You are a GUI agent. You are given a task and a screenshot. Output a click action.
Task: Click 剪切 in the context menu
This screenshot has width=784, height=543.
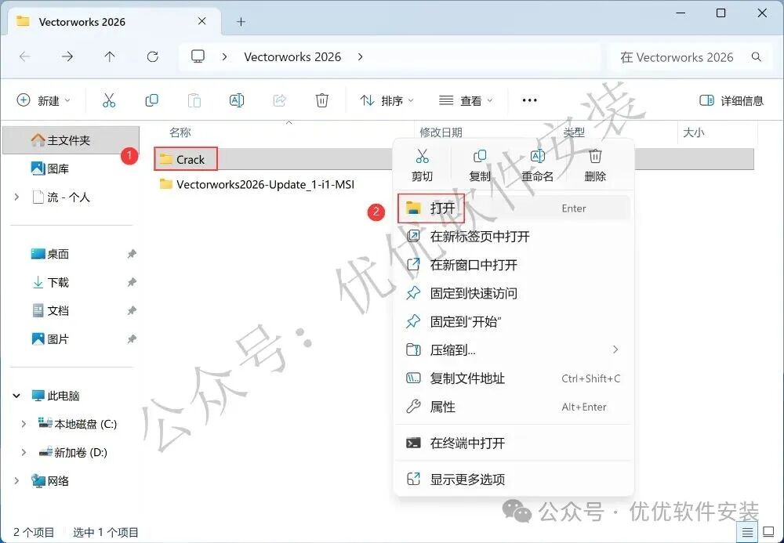(x=422, y=164)
